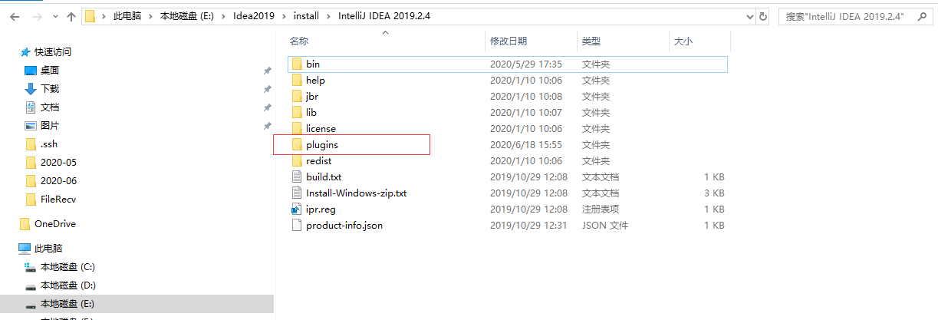Screen dimensions: 938x320
Task: Select ipr.reg registry file icon
Action: [x=298, y=209]
